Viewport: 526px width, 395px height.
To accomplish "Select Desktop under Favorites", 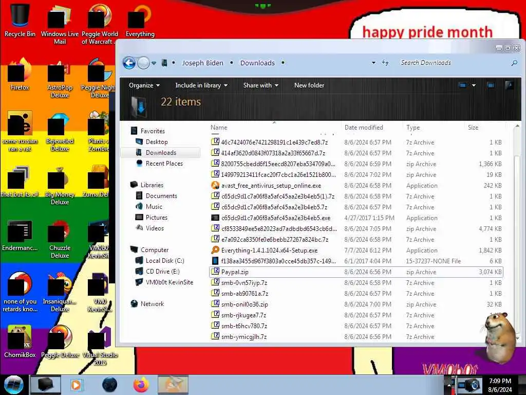I will pos(157,142).
